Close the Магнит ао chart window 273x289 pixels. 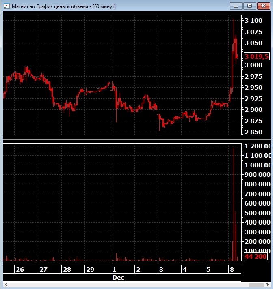[262, 6]
